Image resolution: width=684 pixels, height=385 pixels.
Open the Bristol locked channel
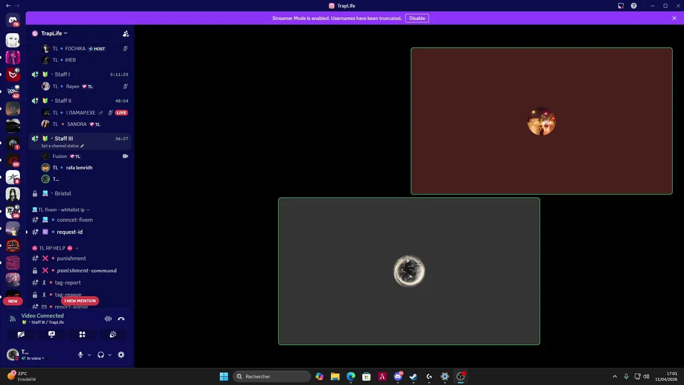(80, 194)
